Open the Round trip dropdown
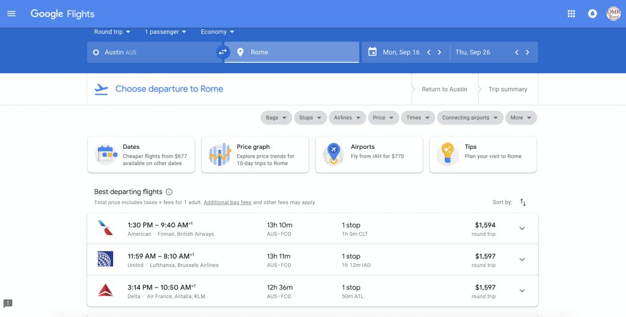 (x=112, y=32)
